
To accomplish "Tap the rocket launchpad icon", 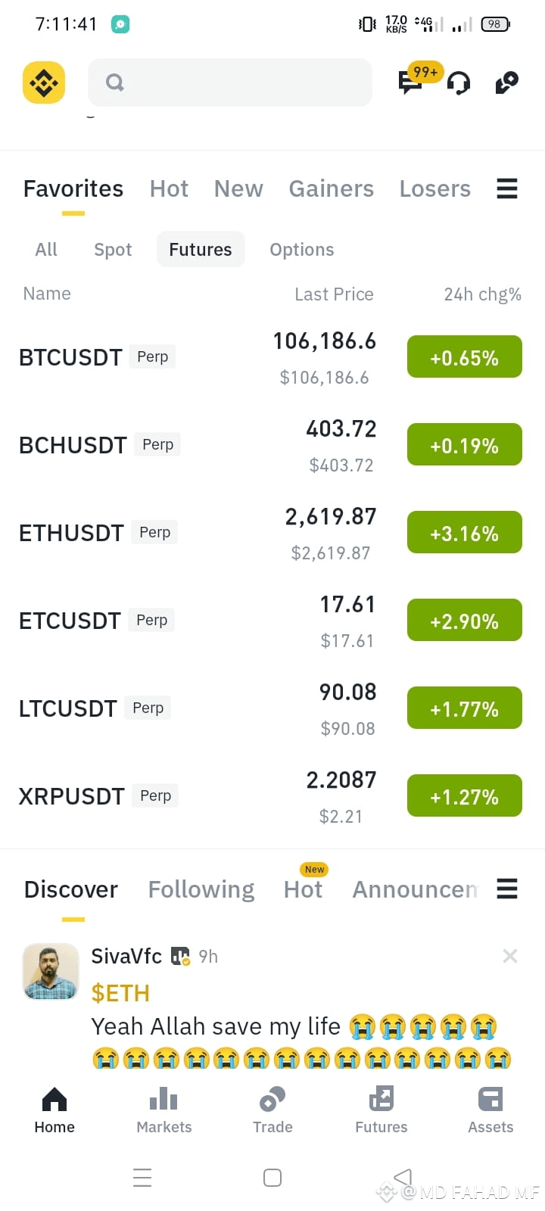I will [506, 82].
